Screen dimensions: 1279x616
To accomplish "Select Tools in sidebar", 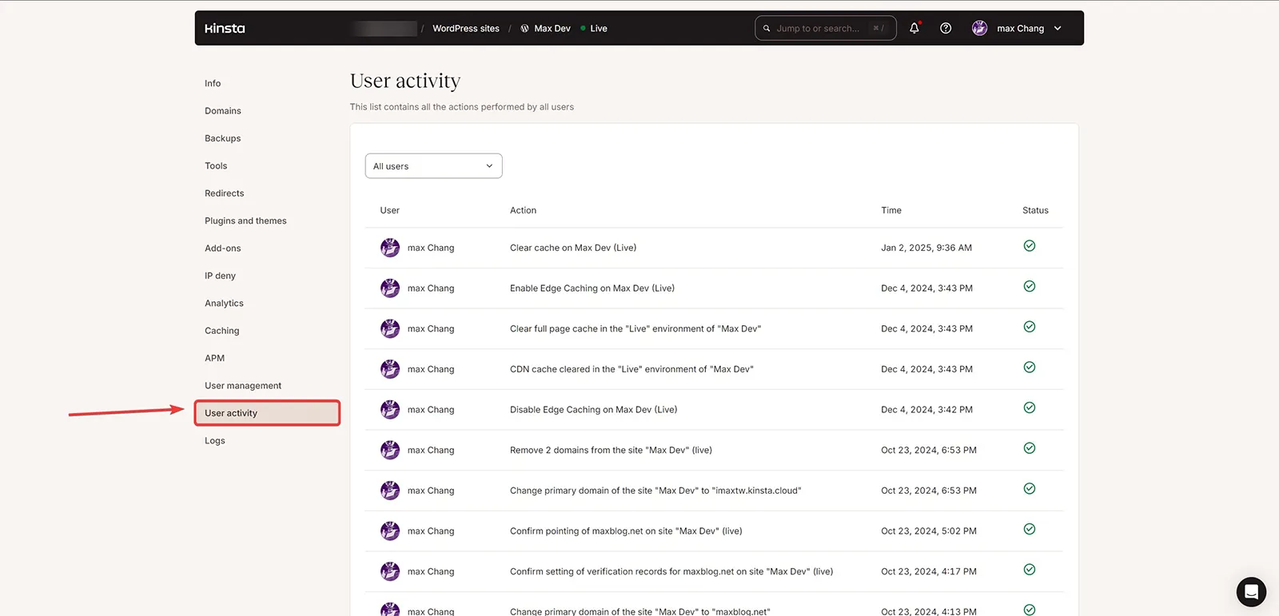I will (216, 166).
